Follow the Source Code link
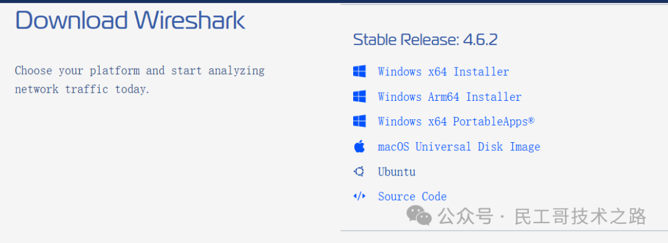Image resolution: width=668 pixels, height=243 pixels. click(412, 197)
